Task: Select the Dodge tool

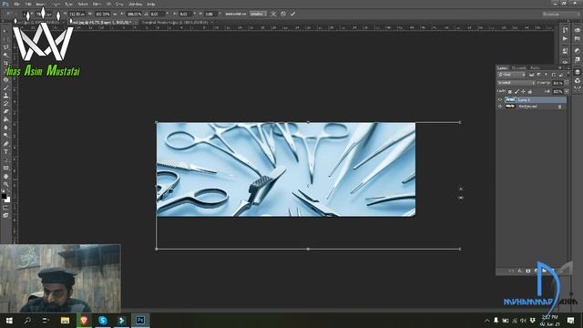Action: tap(5, 135)
